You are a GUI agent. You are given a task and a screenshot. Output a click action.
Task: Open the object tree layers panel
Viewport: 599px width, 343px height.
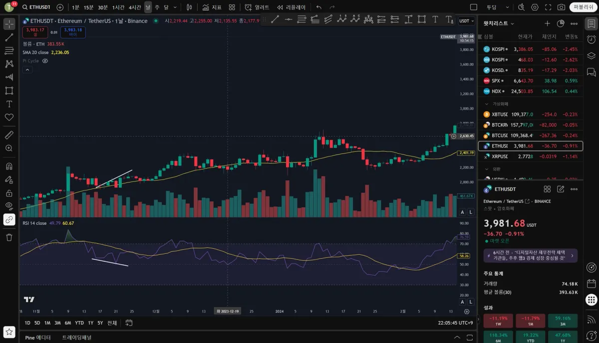[x=591, y=56]
